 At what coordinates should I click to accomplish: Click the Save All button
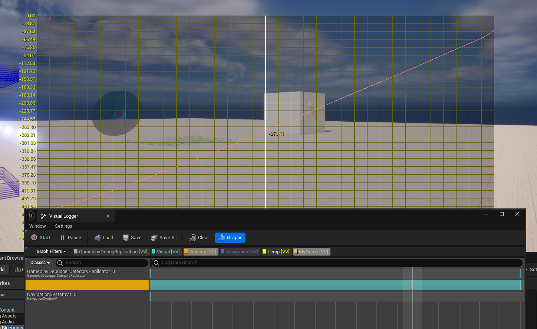point(164,238)
